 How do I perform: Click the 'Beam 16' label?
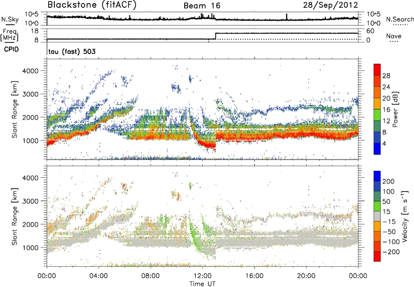[x=202, y=6]
